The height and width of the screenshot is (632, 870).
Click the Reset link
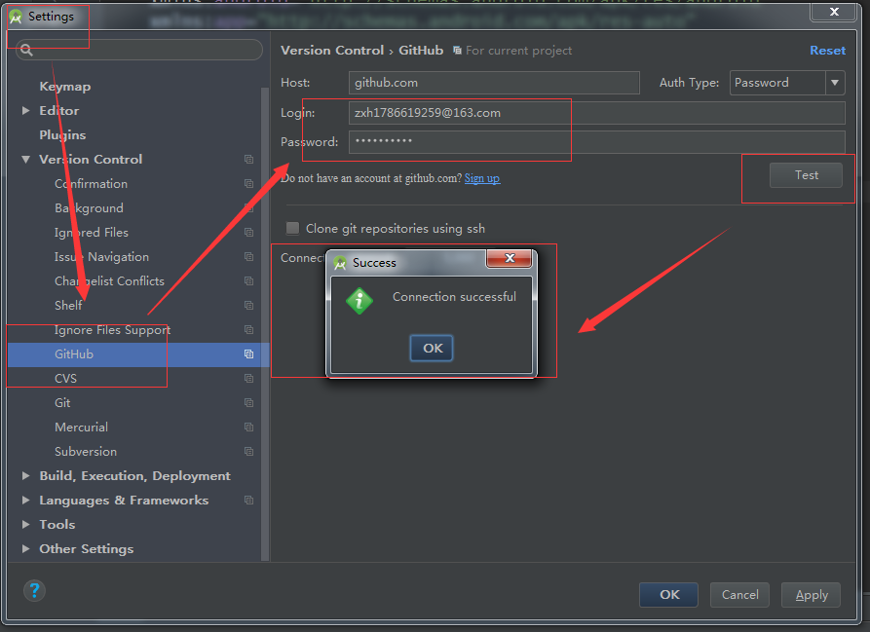point(827,51)
